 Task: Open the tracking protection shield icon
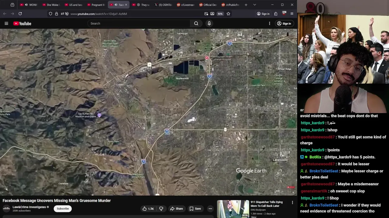click(x=50, y=14)
